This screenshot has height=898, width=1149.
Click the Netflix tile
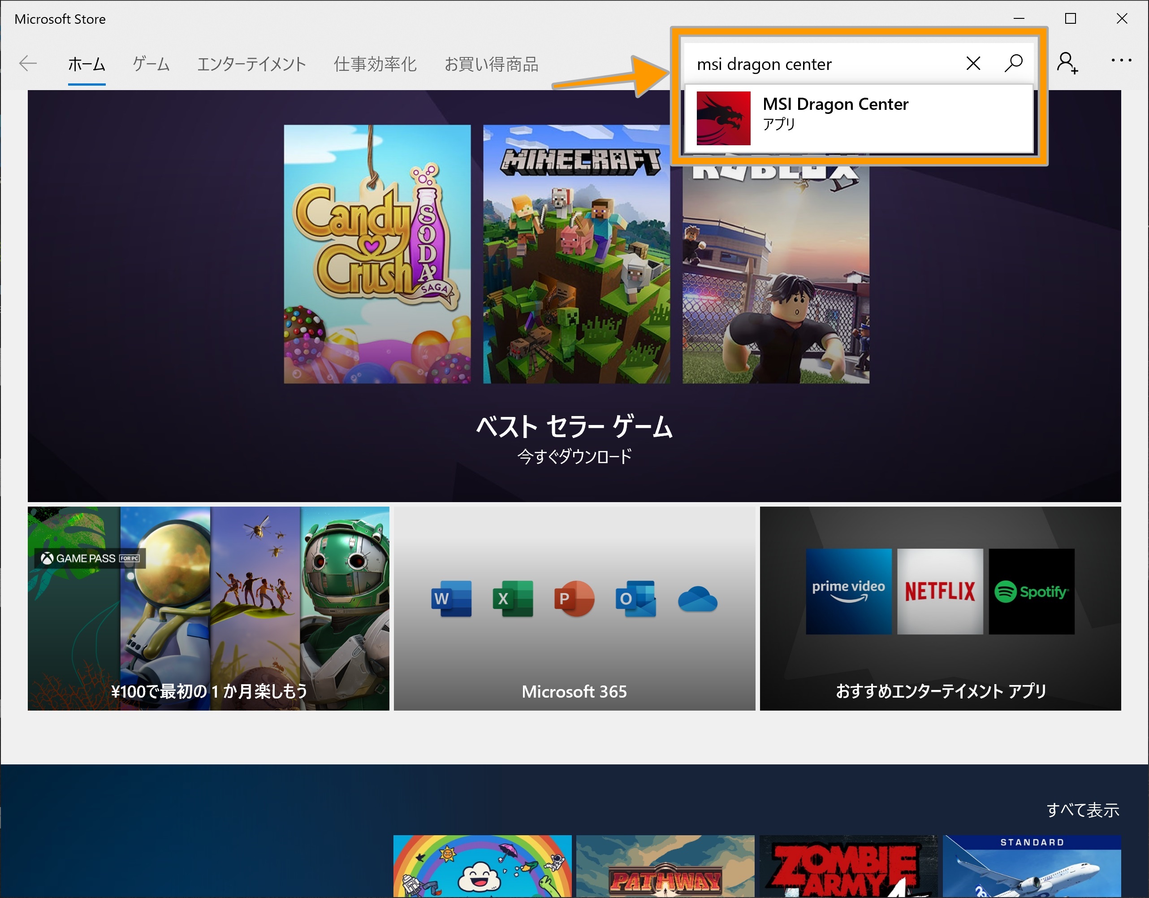[x=940, y=590]
